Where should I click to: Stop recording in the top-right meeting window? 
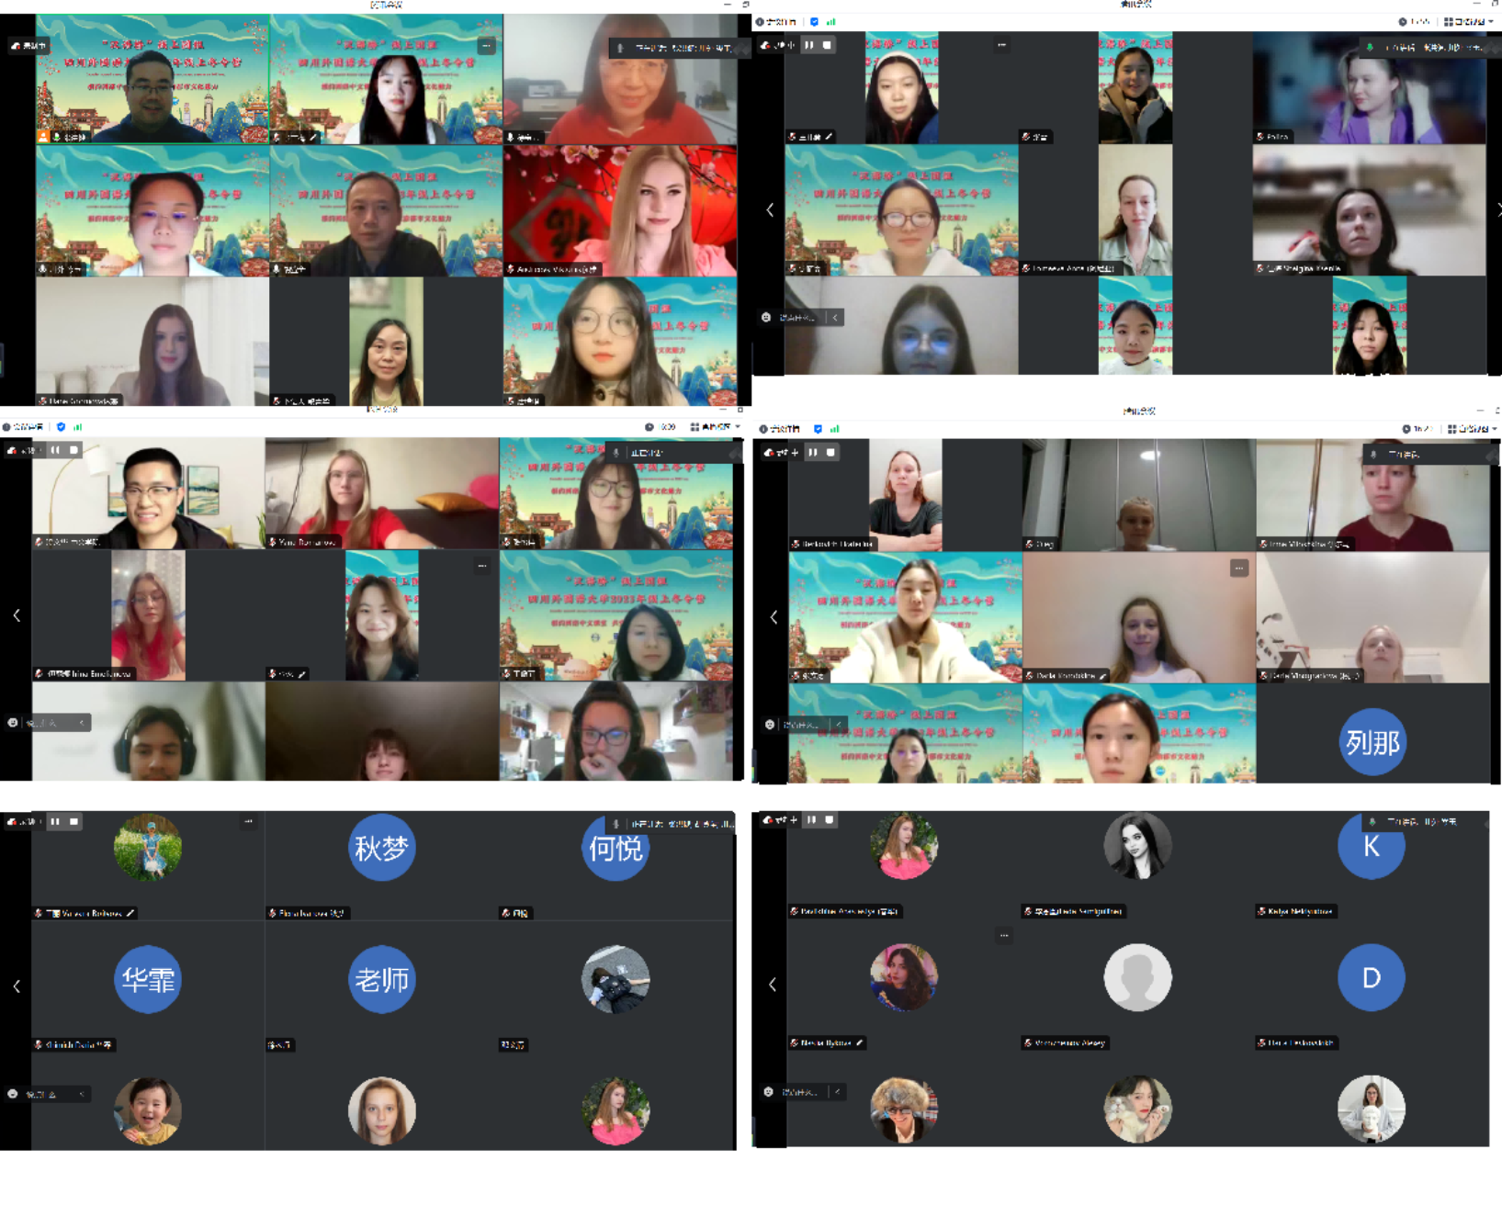click(x=827, y=45)
